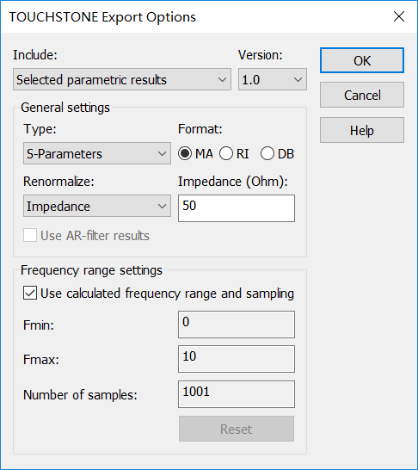Confirm export with the OK button
Screen dimensions: 418x470
362,60
